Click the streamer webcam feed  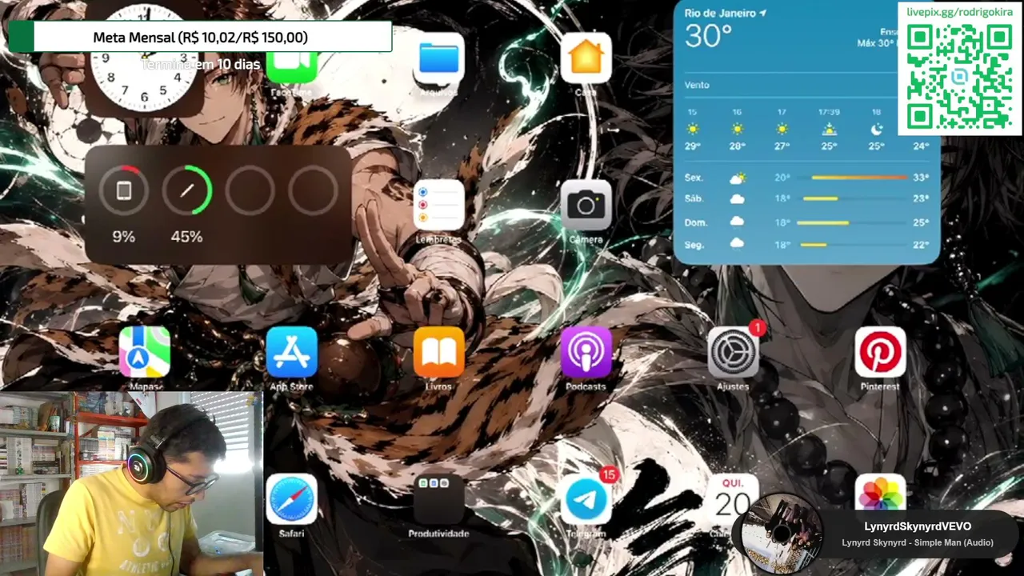pos(131,484)
